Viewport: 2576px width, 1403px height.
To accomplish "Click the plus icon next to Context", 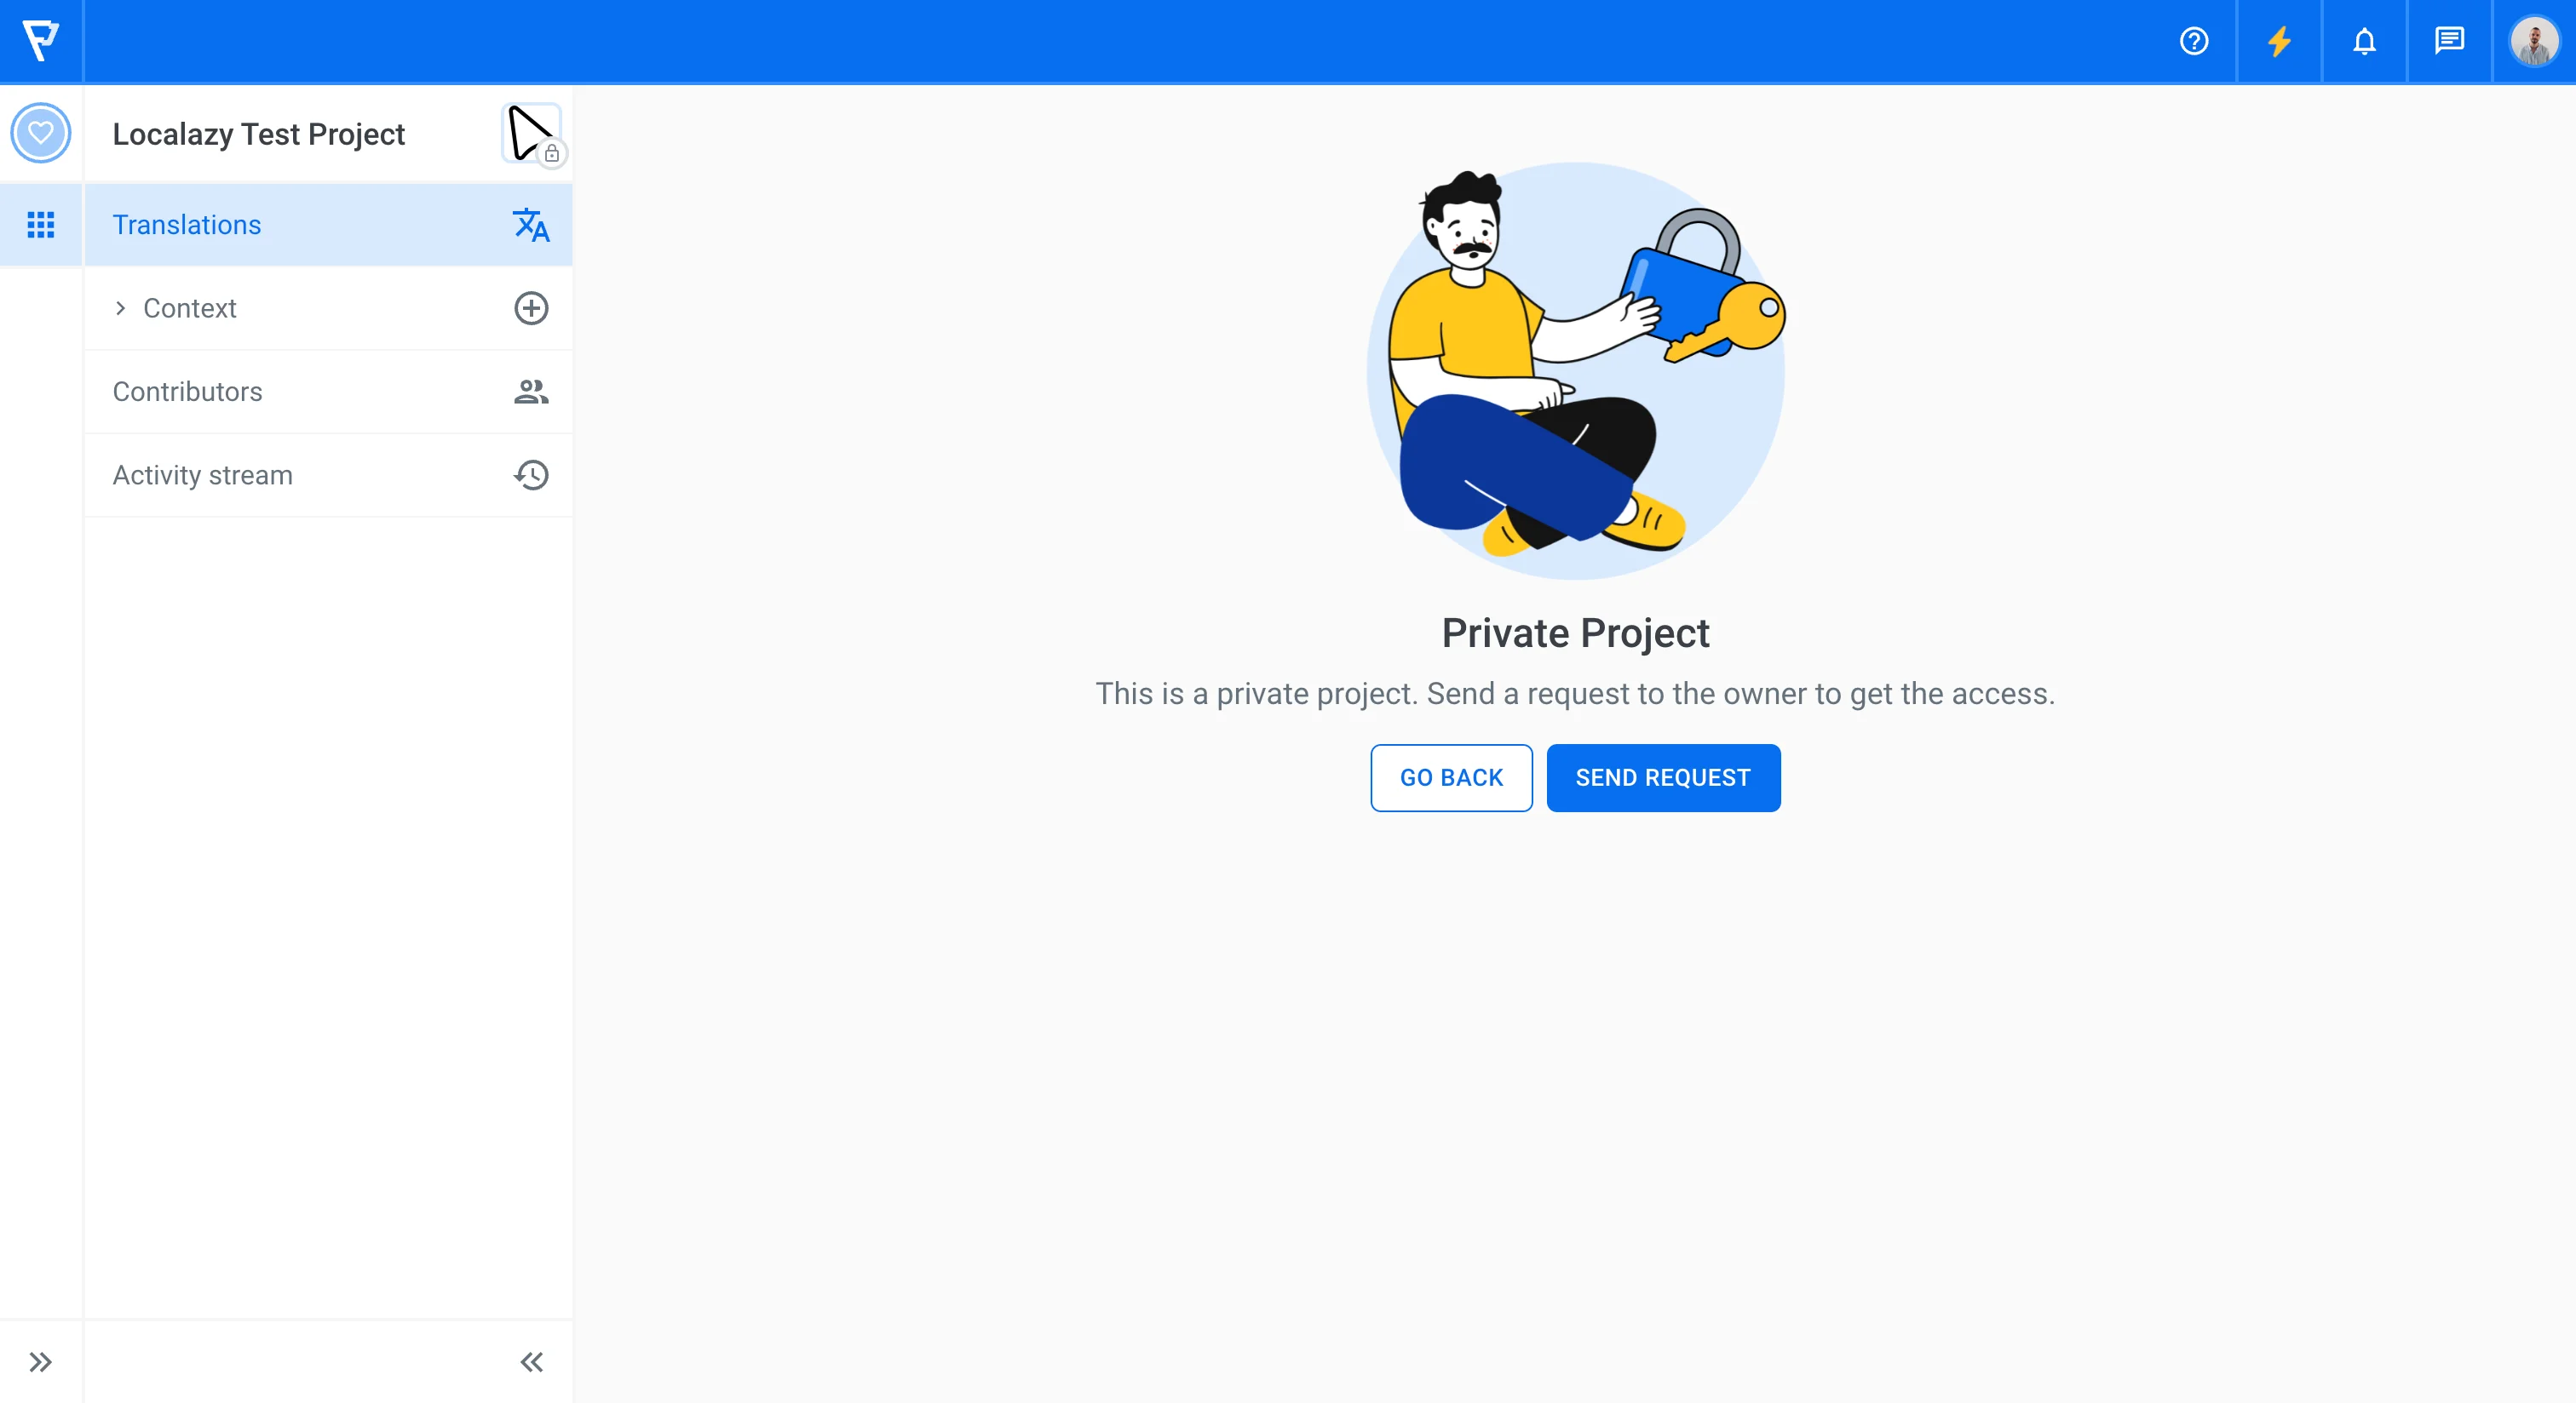I will click(531, 308).
